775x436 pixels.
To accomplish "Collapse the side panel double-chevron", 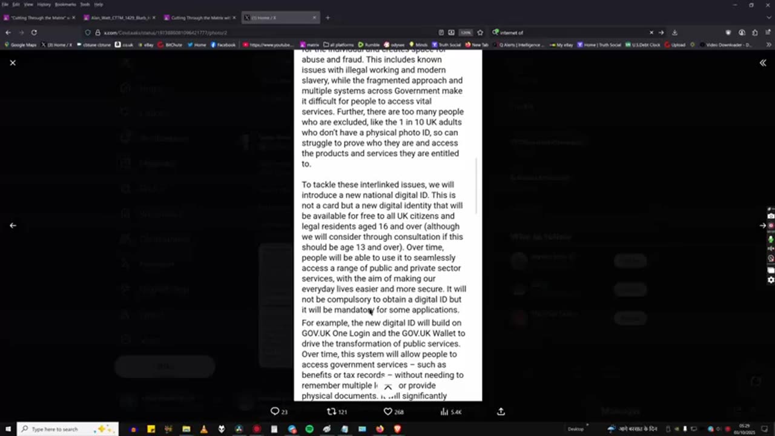I will pyautogui.click(x=763, y=63).
